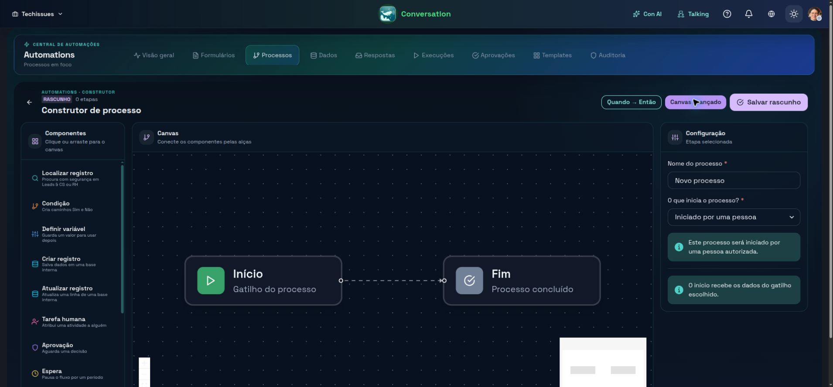The width and height of the screenshot is (833, 387).
Task: Open Con AI assistant
Action: click(647, 14)
